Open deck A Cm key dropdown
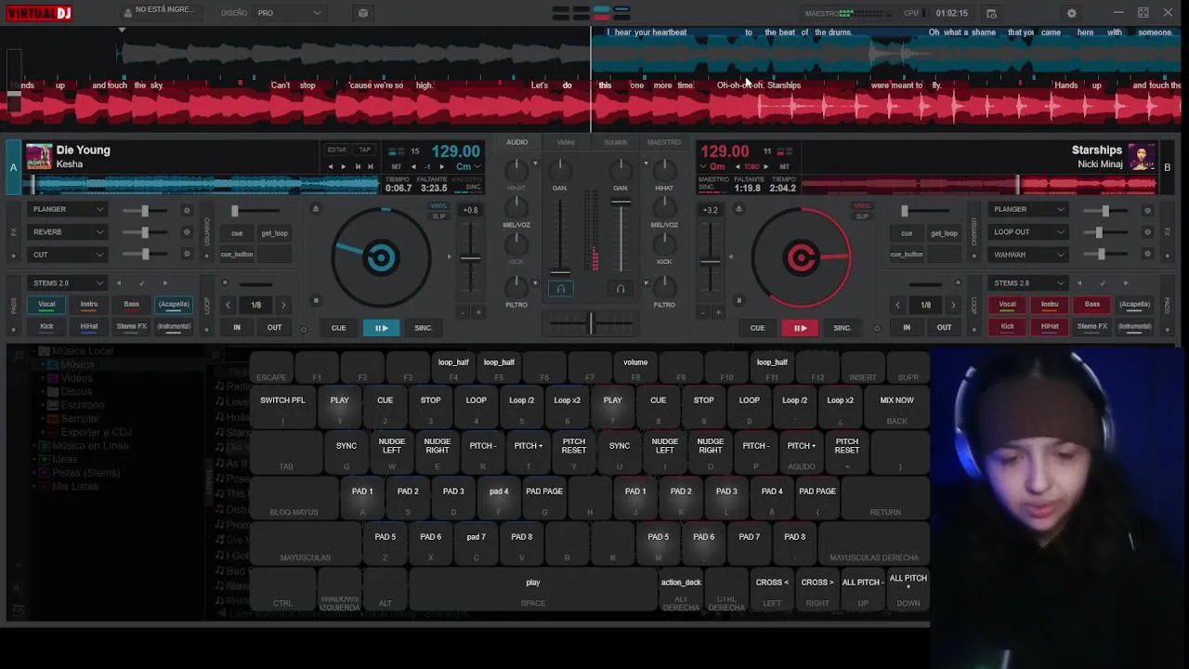The width and height of the screenshot is (1189, 669). click(468, 166)
